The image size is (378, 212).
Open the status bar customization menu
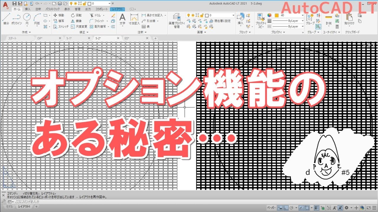tap(374, 207)
